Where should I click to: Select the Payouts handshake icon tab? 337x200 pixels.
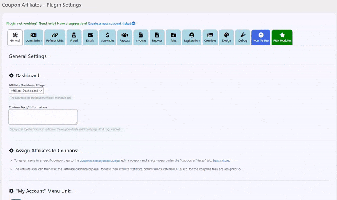click(125, 37)
